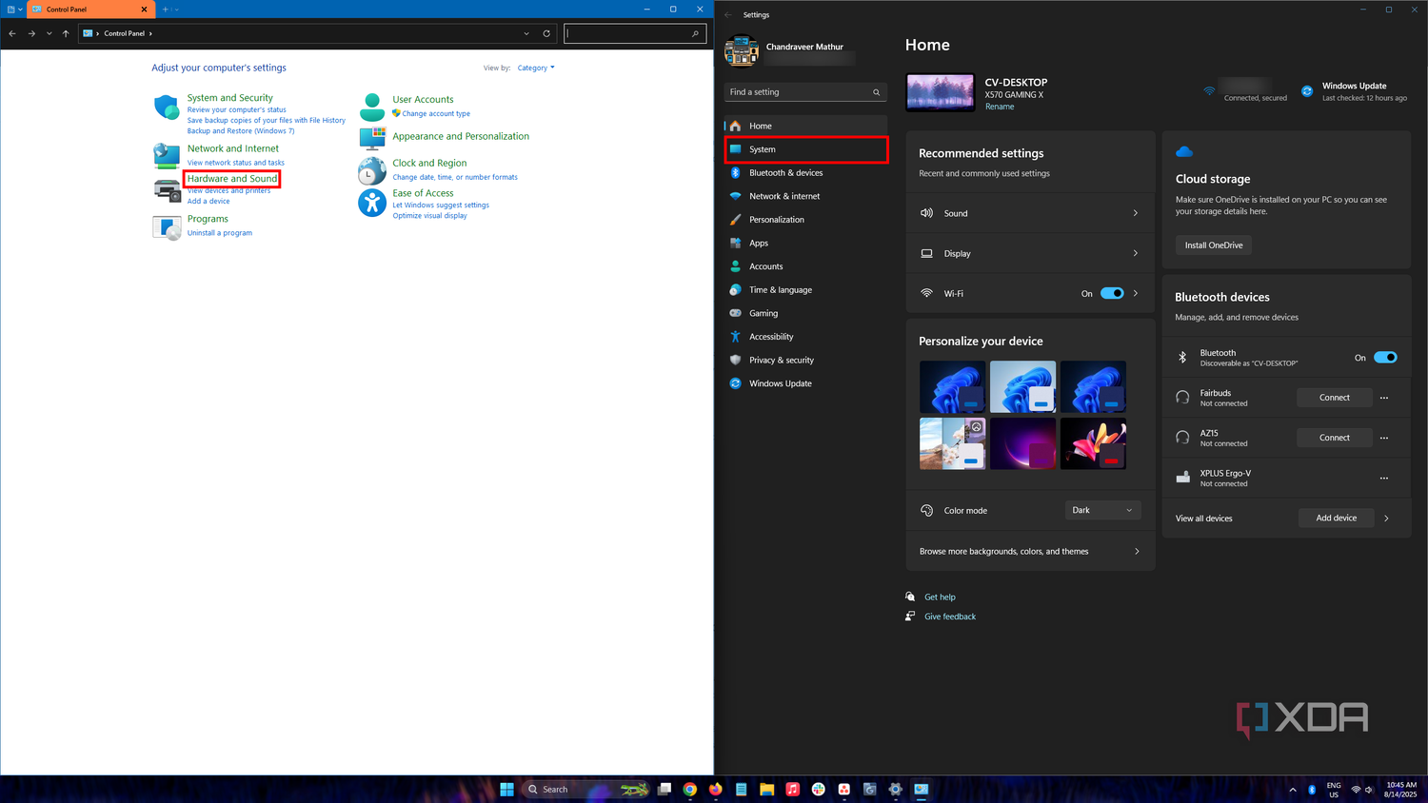This screenshot has width=1428, height=803.
Task: Click the Control Panel search field
Action: coord(635,33)
